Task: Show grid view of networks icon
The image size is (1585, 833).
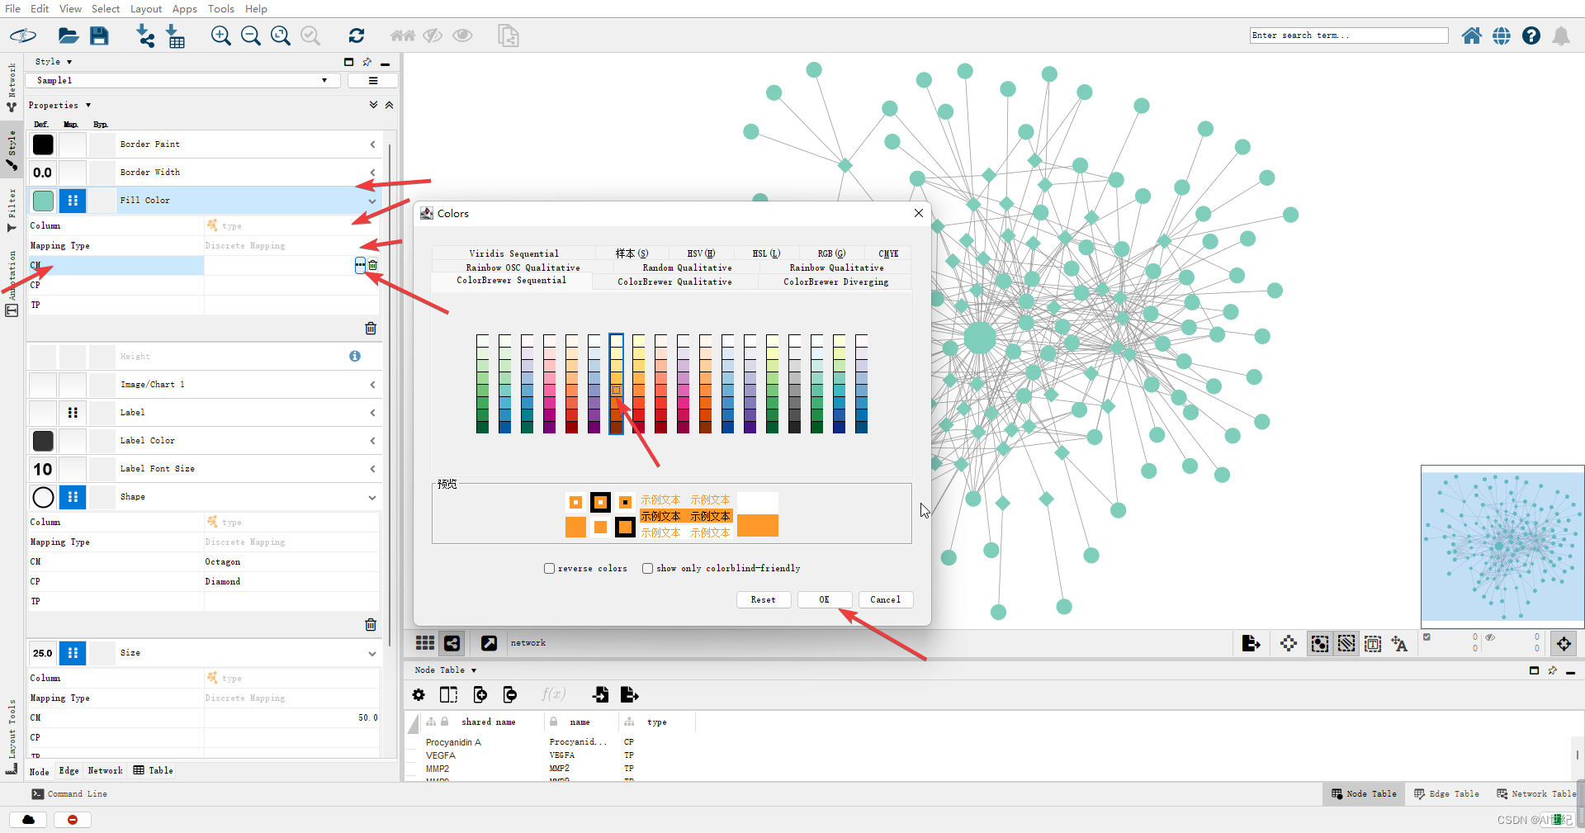Action: click(x=425, y=643)
